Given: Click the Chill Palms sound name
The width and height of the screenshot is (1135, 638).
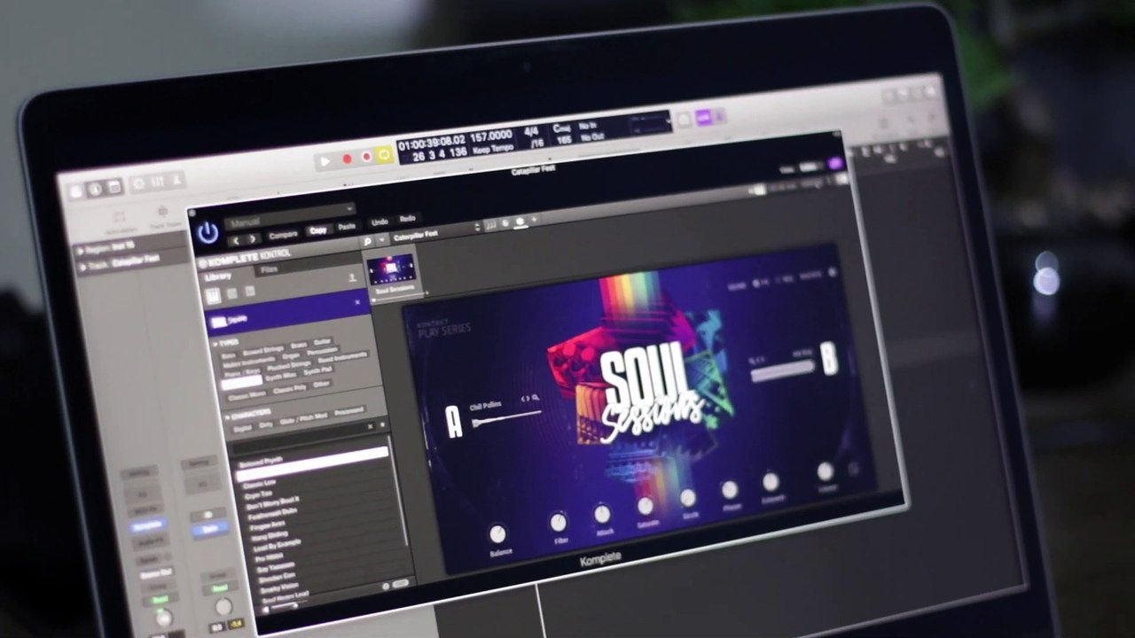Looking at the screenshot, I should click(x=485, y=405).
